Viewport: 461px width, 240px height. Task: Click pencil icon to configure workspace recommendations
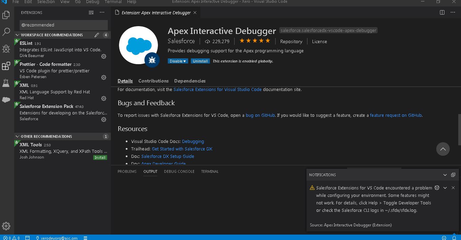coord(97,35)
